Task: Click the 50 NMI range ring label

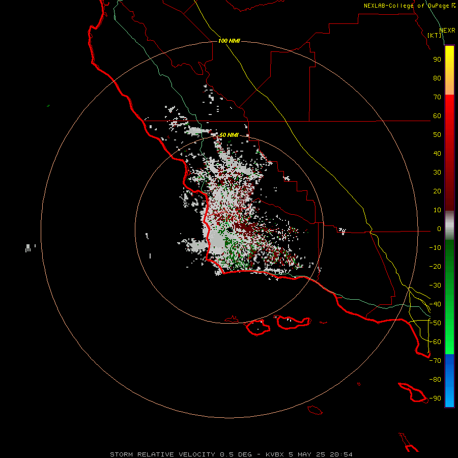Action: coord(229,135)
